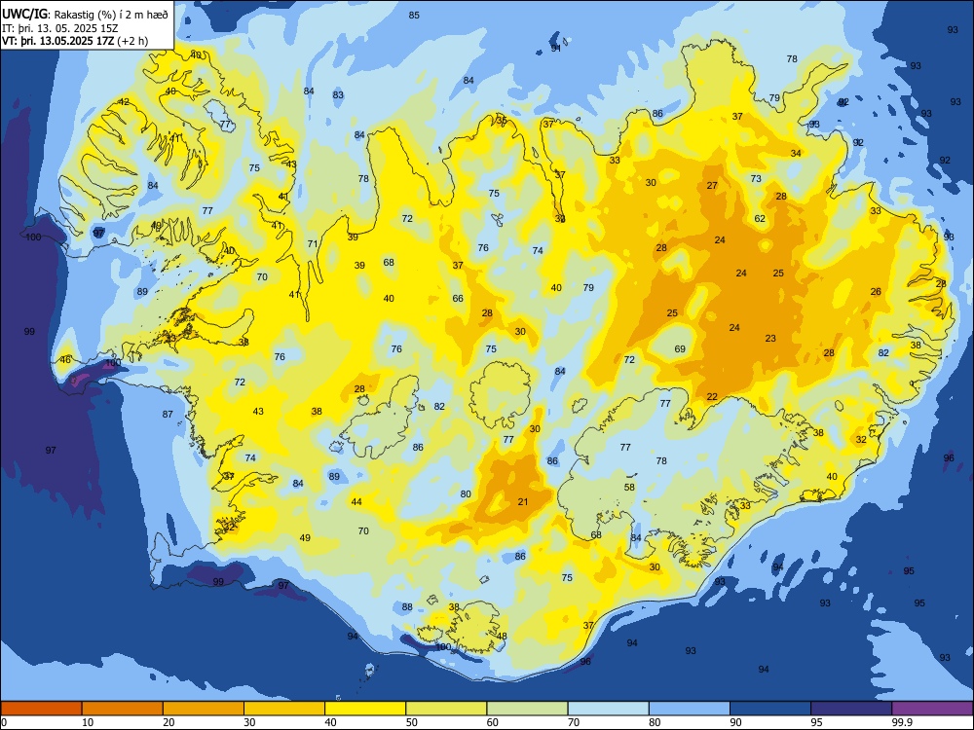Click the humidity value 73 on the map

pyautogui.click(x=756, y=178)
